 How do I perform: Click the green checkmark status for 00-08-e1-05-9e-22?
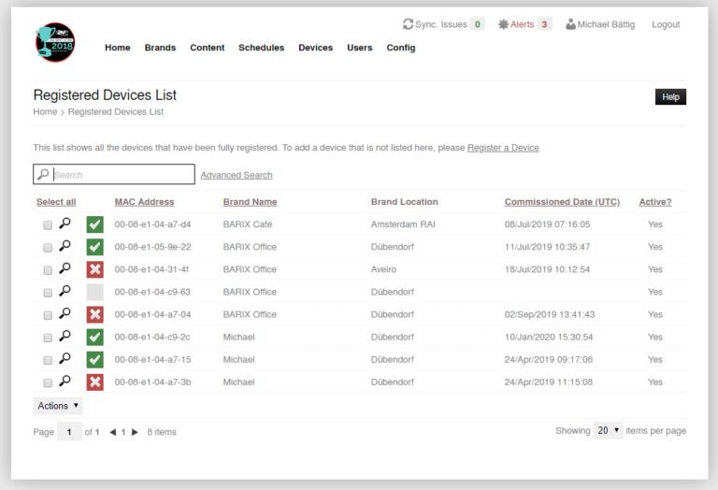[94, 247]
